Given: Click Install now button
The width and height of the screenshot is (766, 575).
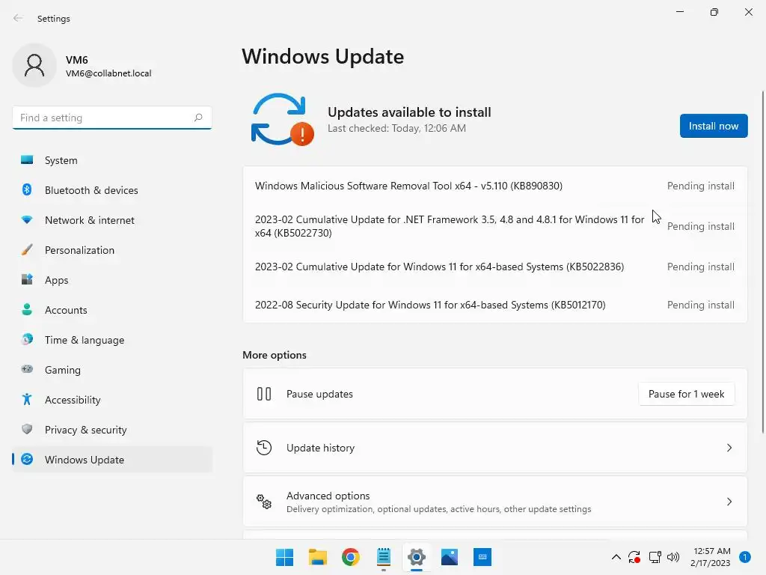Looking at the screenshot, I should click(x=713, y=126).
